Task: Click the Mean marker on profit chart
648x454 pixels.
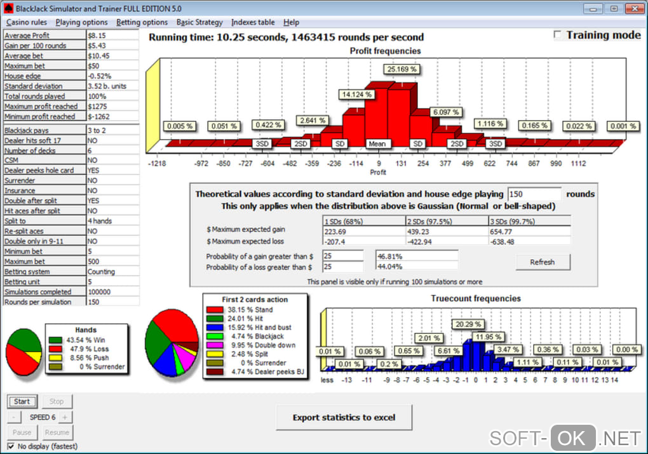Action: (377, 144)
